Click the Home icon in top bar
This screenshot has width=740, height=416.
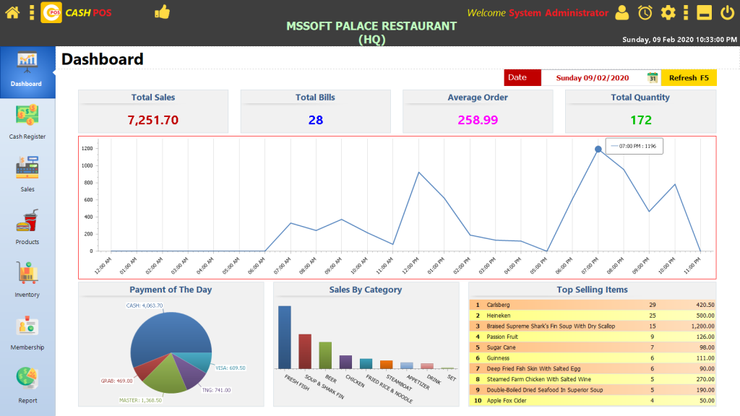click(12, 12)
